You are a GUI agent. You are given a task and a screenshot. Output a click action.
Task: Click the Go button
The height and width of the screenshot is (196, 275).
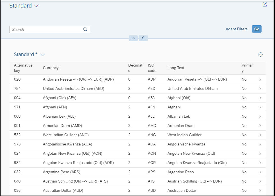point(256,29)
